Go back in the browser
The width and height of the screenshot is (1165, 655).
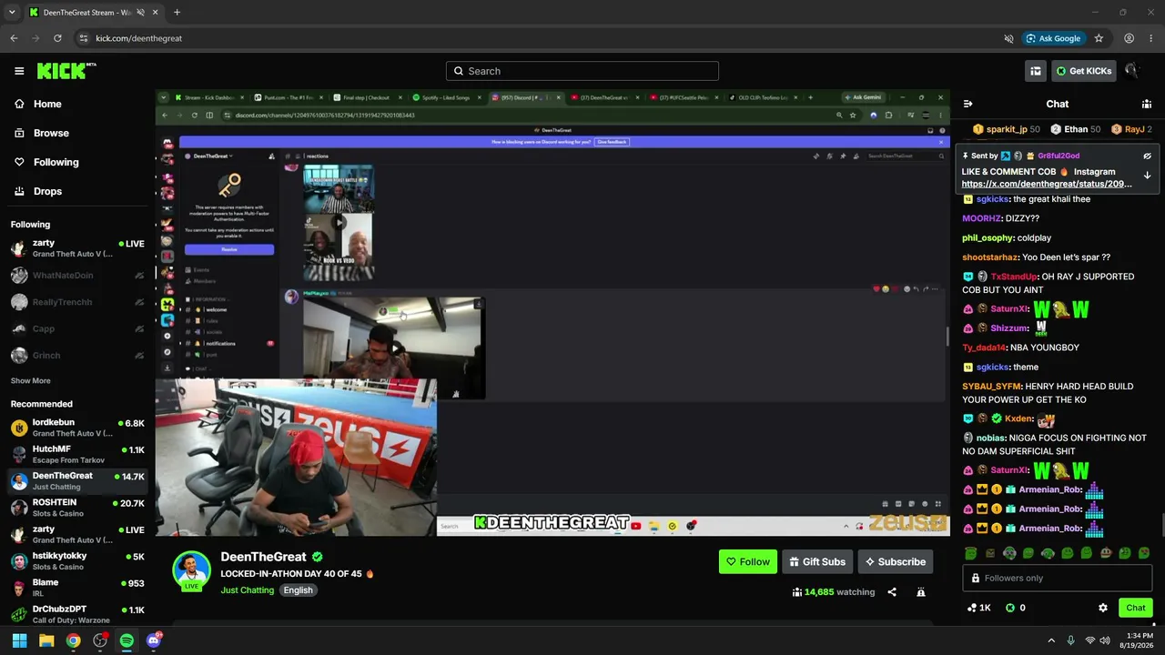(x=14, y=38)
